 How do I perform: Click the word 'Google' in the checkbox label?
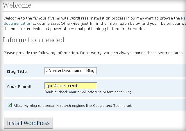99,105
